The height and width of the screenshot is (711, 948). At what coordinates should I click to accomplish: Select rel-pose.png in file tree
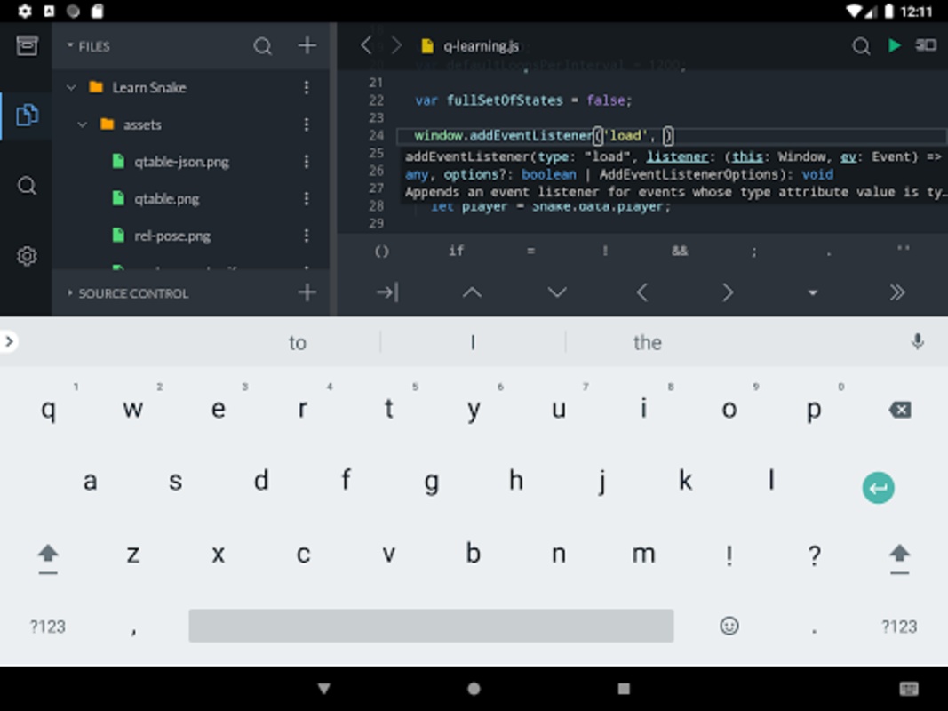(171, 236)
